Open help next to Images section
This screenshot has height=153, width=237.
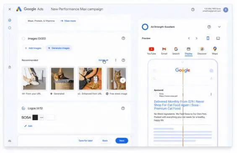[x=123, y=38]
